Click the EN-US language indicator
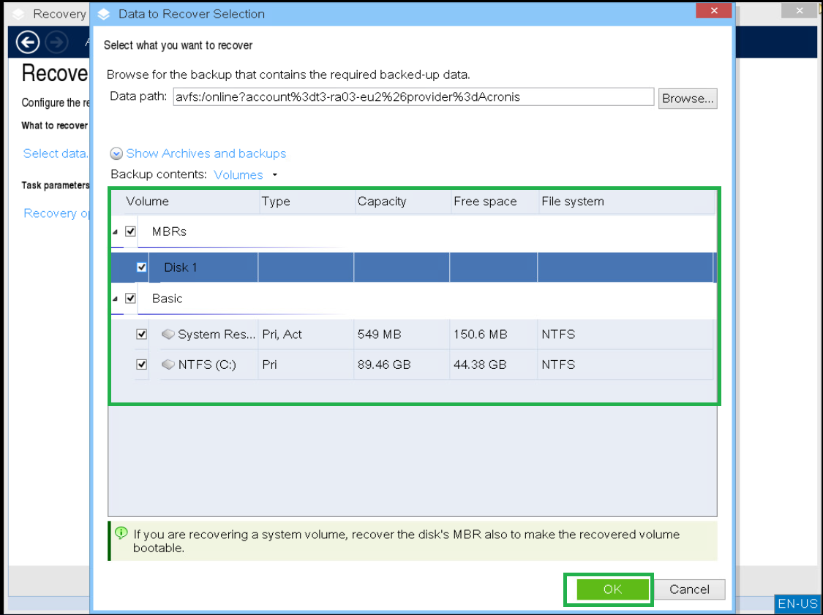823x615 pixels. pos(797,604)
